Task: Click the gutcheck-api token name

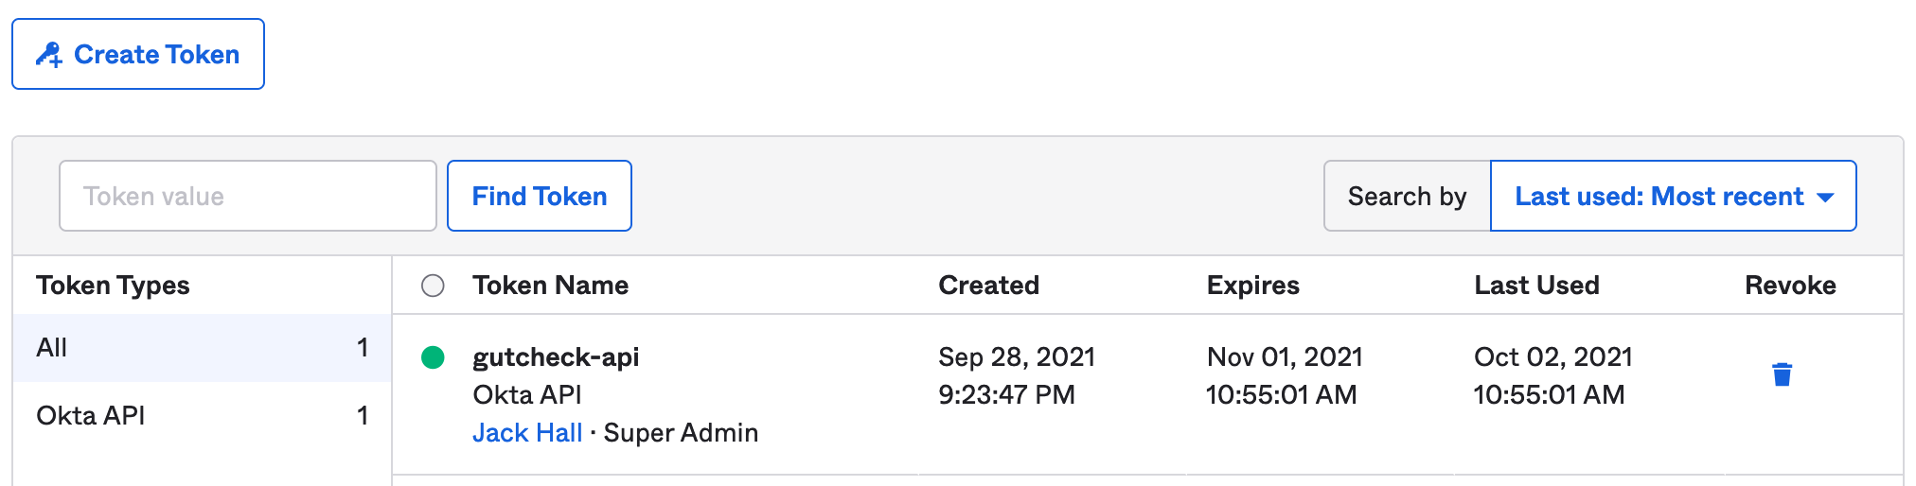Action: click(x=556, y=357)
